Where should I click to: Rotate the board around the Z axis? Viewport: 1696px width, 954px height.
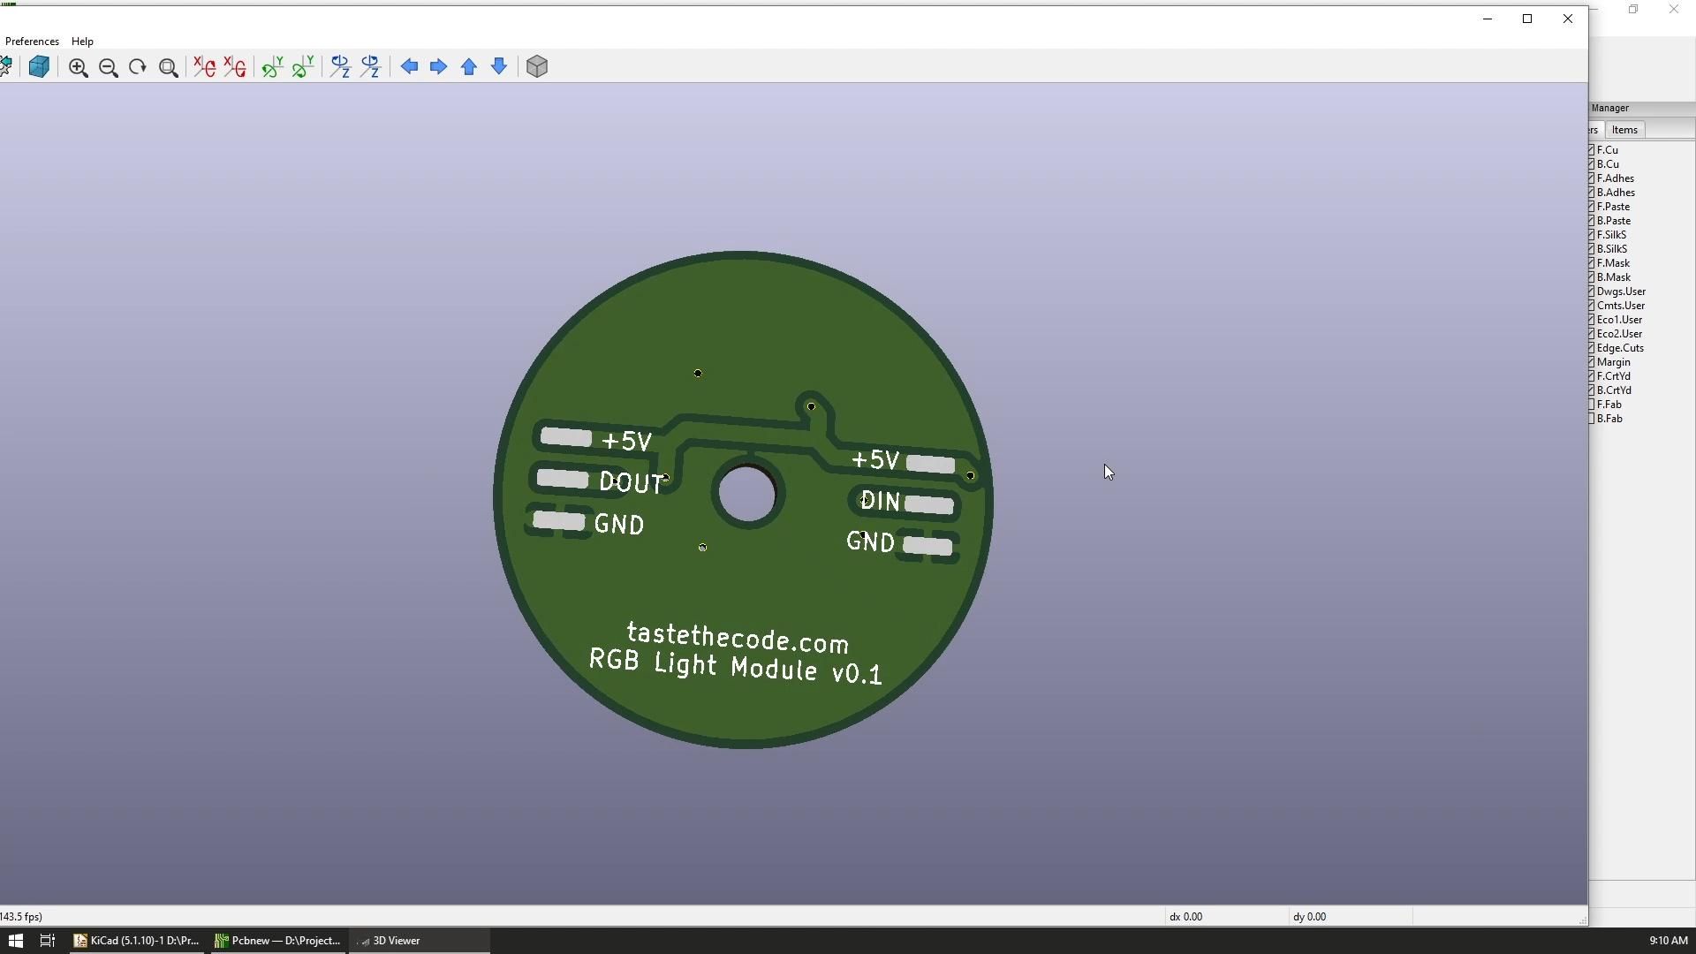point(340,66)
